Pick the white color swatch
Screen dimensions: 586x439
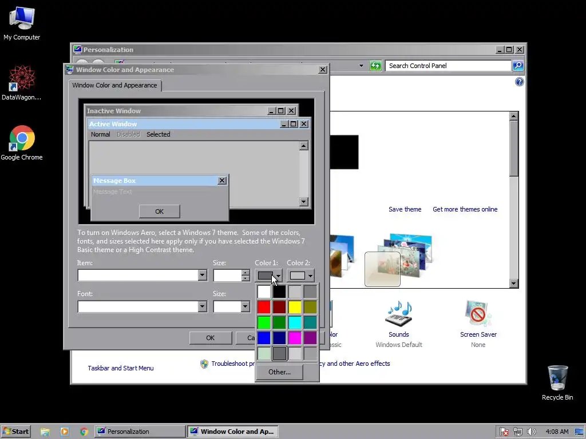pyautogui.click(x=264, y=292)
